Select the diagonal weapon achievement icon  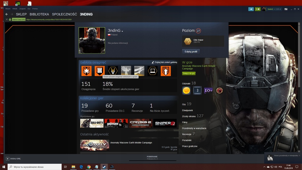(139, 71)
